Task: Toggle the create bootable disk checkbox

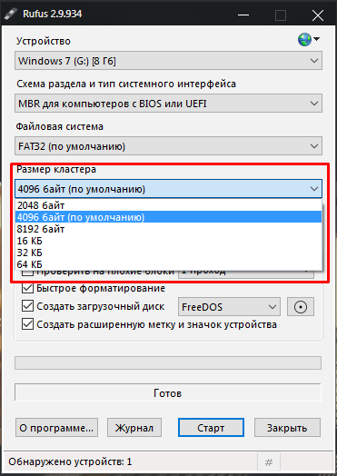Action: [27, 306]
